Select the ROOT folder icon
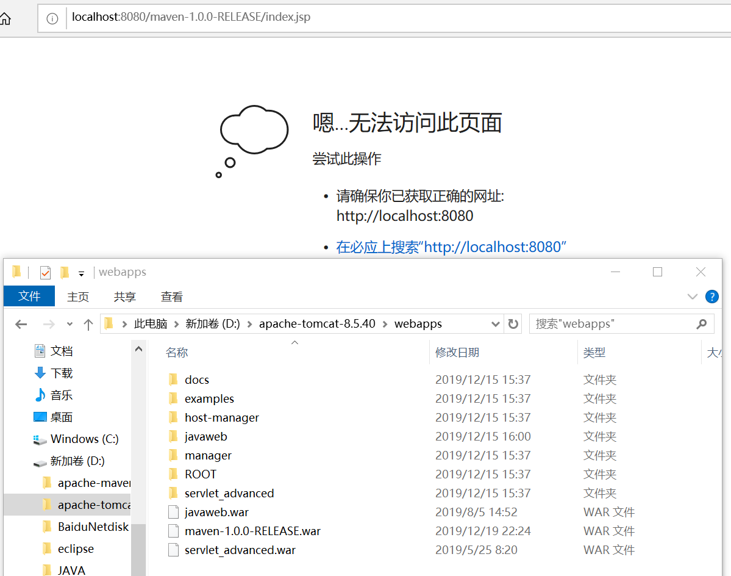 (x=173, y=474)
